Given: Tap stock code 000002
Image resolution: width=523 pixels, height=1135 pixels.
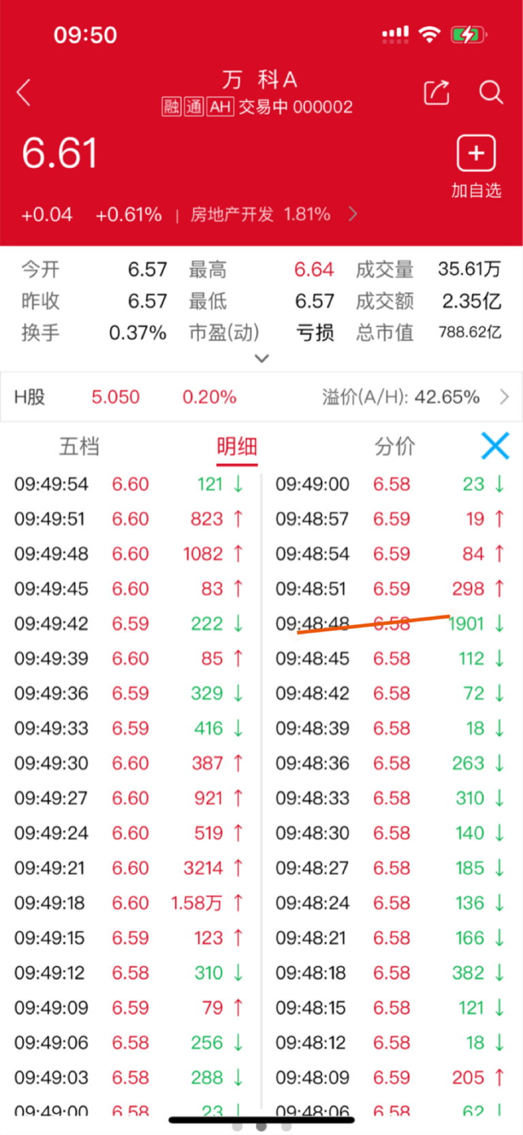Looking at the screenshot, I should (323, 107).
